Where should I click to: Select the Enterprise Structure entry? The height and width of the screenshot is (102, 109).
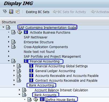click(x=39, y=42)
